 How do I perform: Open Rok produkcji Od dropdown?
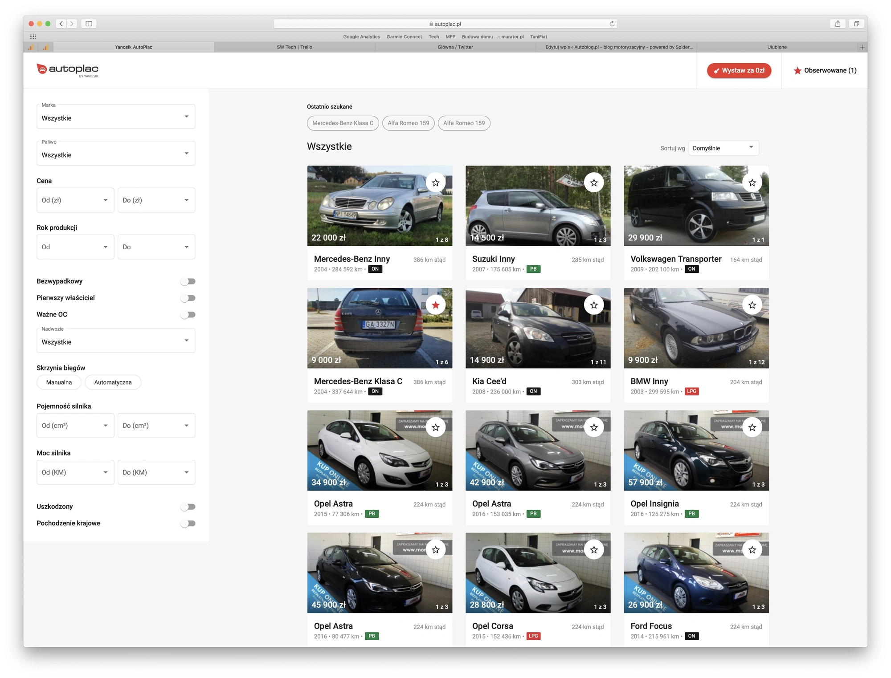(x=75, y=247)
